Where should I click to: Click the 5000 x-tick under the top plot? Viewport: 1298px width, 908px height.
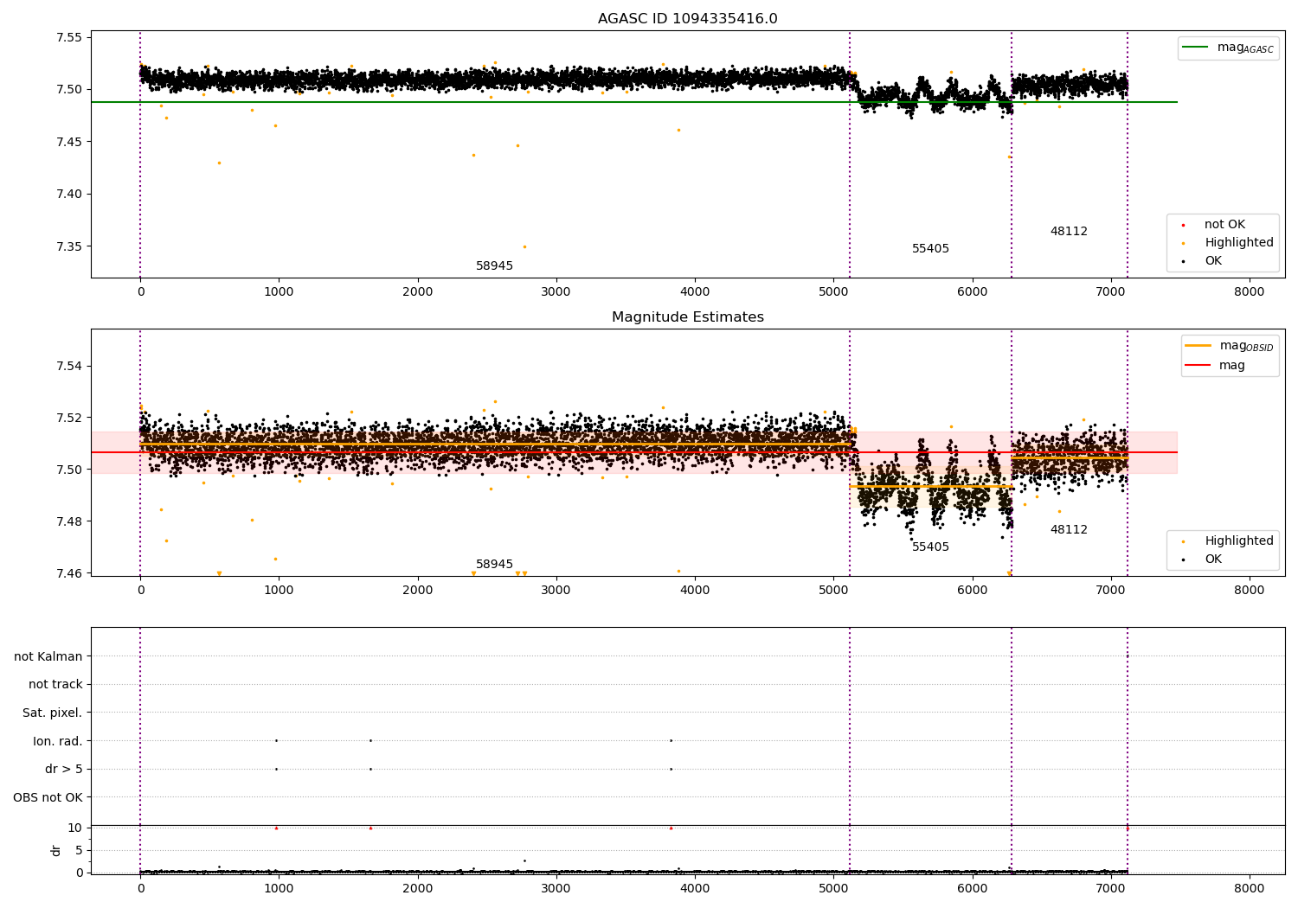[833, 292]
